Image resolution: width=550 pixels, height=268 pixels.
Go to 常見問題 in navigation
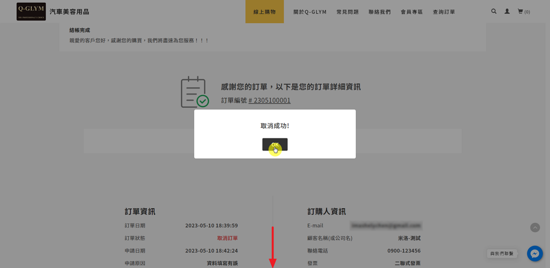(347, 12)
